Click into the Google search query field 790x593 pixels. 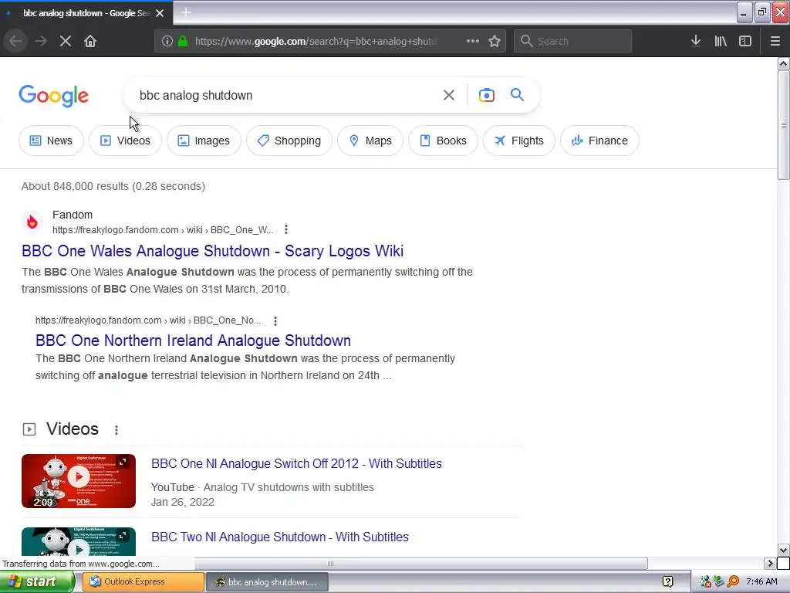point(285,95)
